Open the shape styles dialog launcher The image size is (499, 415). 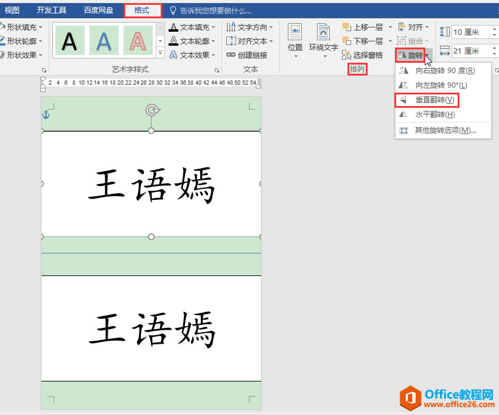pyautogui.click(x=44, y=70)
